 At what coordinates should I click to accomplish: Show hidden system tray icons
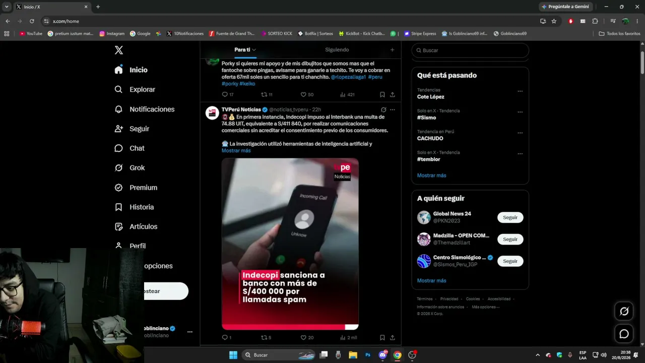coord(537,355)
